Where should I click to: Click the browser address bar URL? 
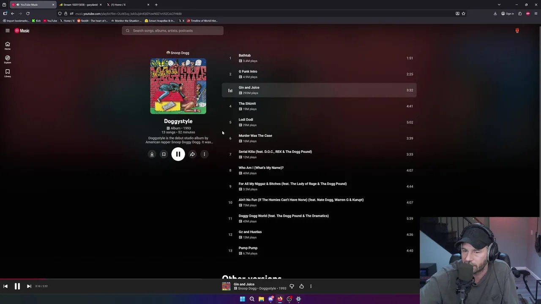128,14
